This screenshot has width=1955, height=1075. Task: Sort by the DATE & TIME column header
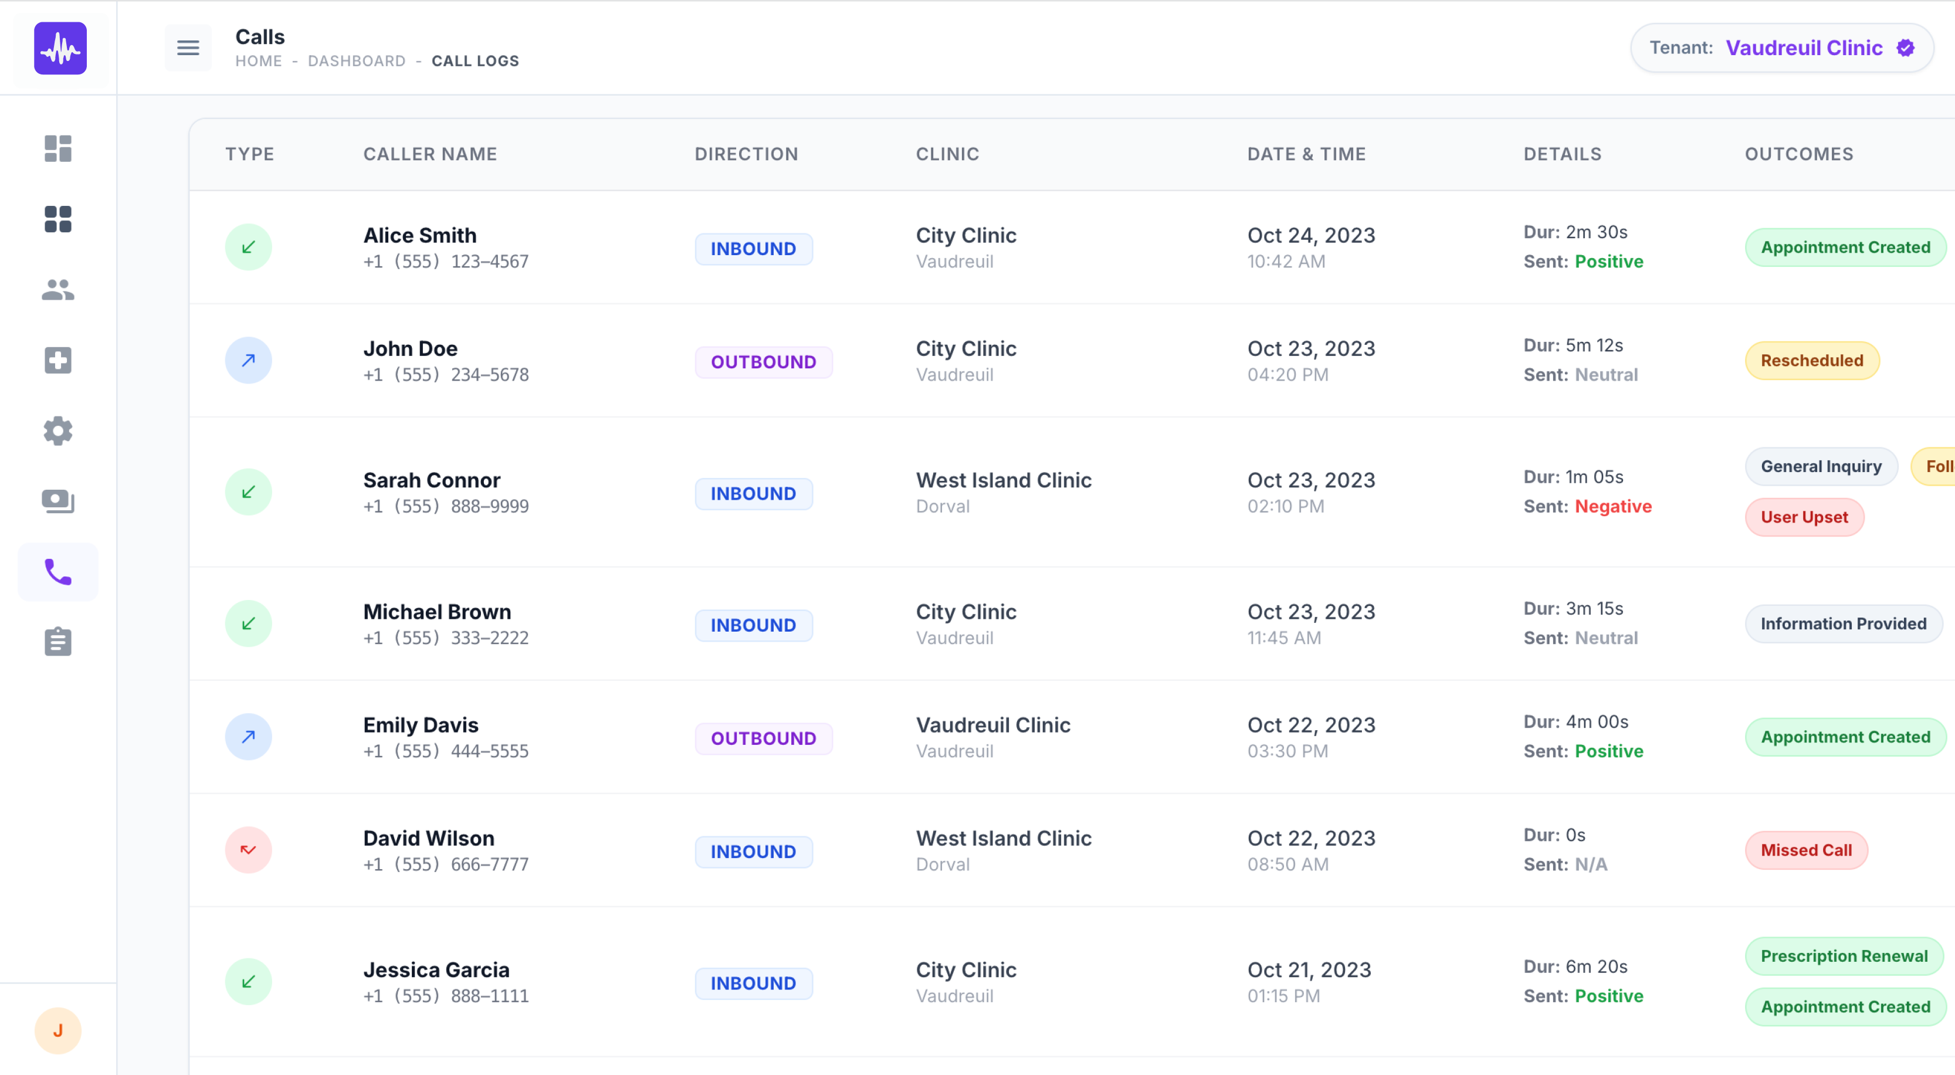tap(1305, 154)
